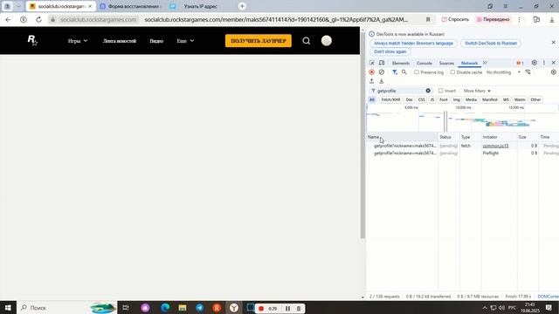Show more DevTools tabs with the chevrons
559x314 pixels.
coord(485,63)
